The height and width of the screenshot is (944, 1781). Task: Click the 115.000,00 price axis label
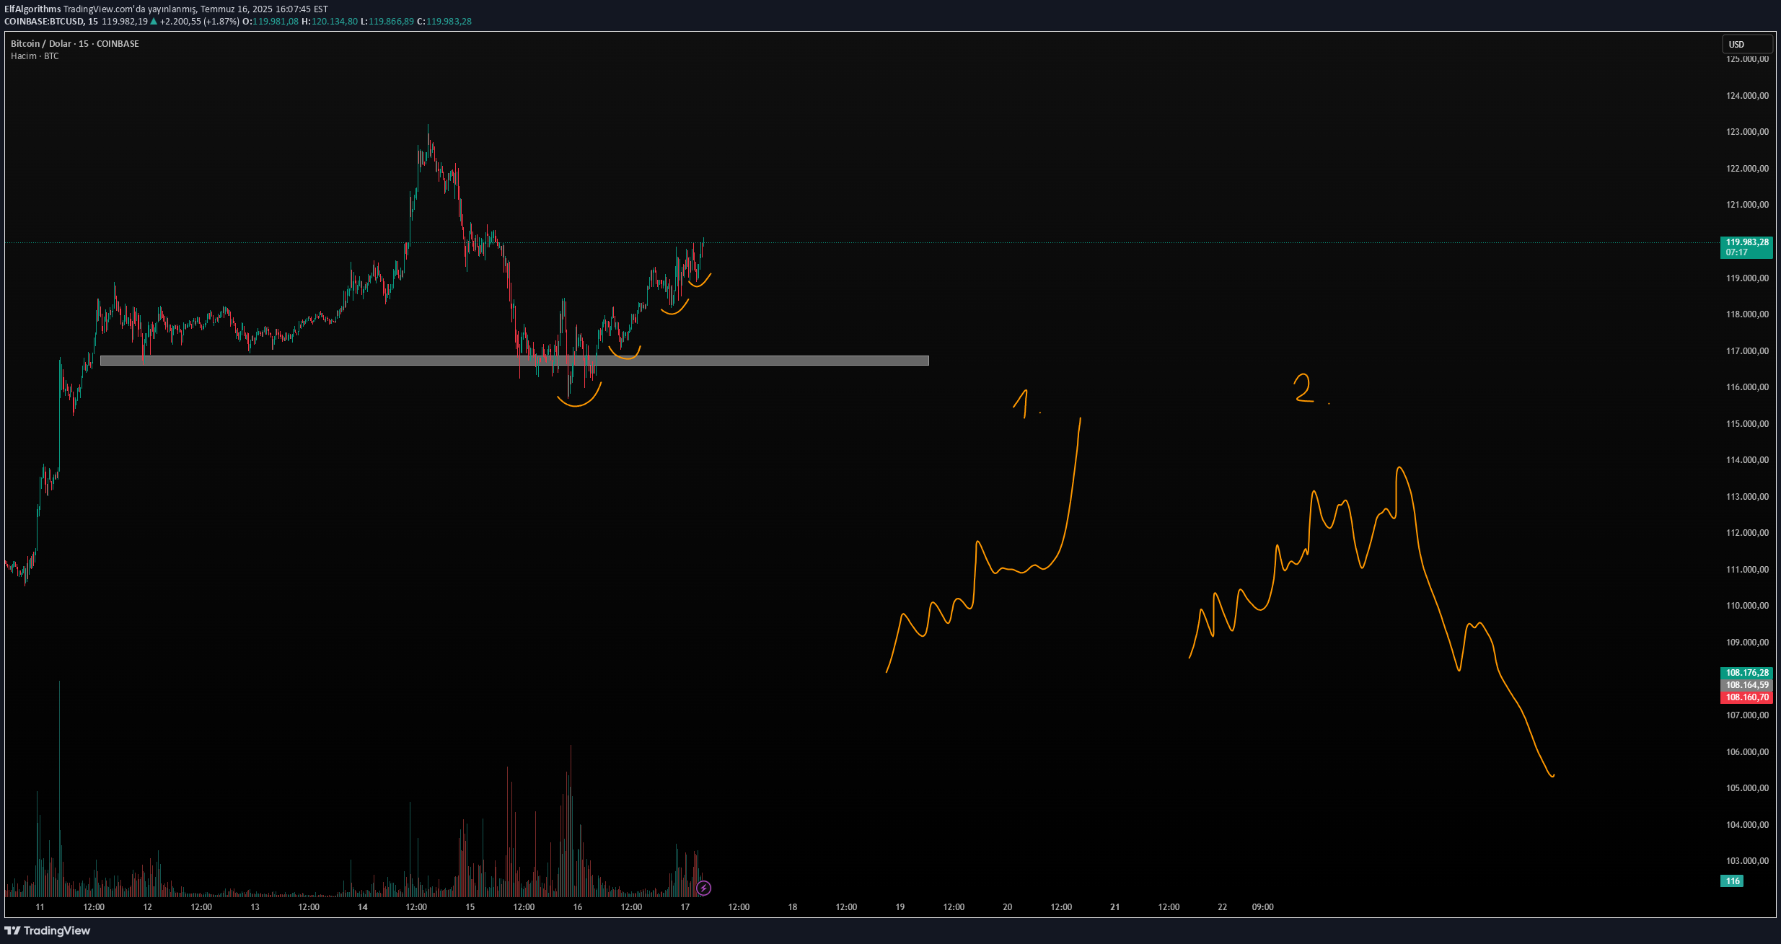tap(1747, 424)
